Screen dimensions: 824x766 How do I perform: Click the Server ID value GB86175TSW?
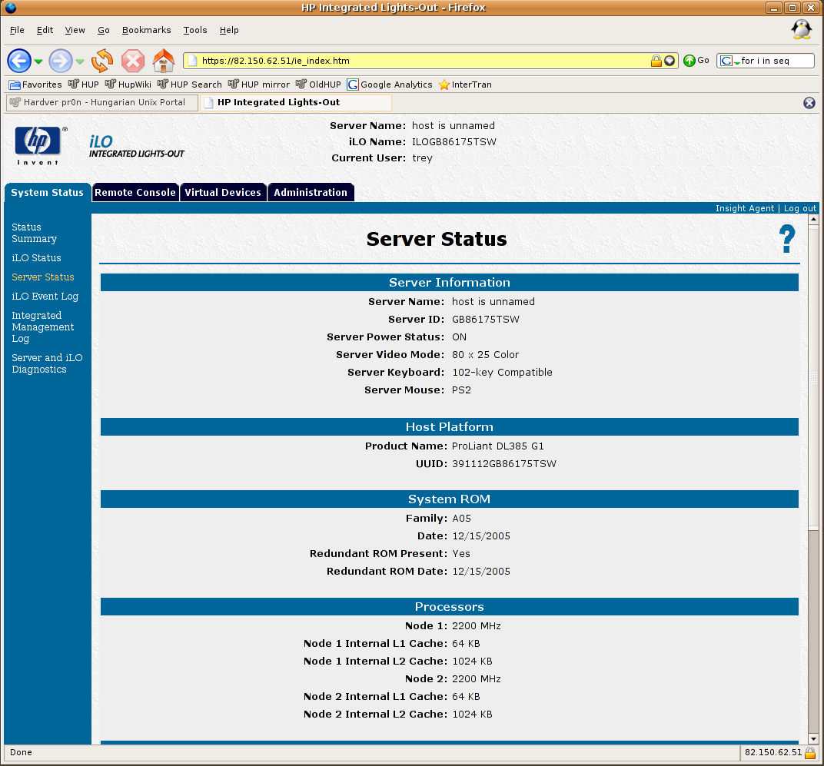[486, 320]
